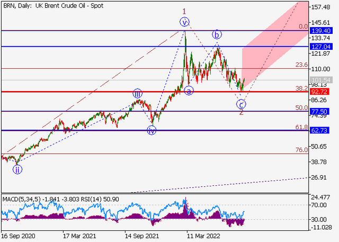Click the BRN Daily chart title
The image size is (339, 242).
coord(53,6)
